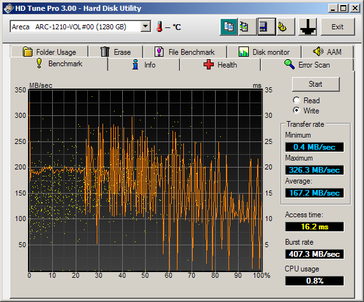Switch to the Erase tab
The image size is (364, 302).
coord(116,52)
